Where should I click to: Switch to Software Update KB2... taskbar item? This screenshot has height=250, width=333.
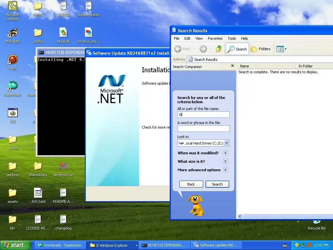pos(217,245)
